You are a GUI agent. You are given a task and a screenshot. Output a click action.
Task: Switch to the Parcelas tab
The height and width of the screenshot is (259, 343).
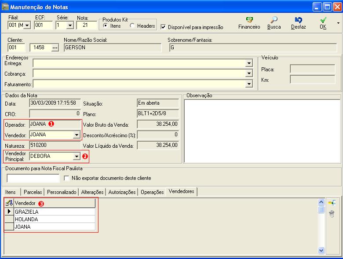click(x=33, y=192)
